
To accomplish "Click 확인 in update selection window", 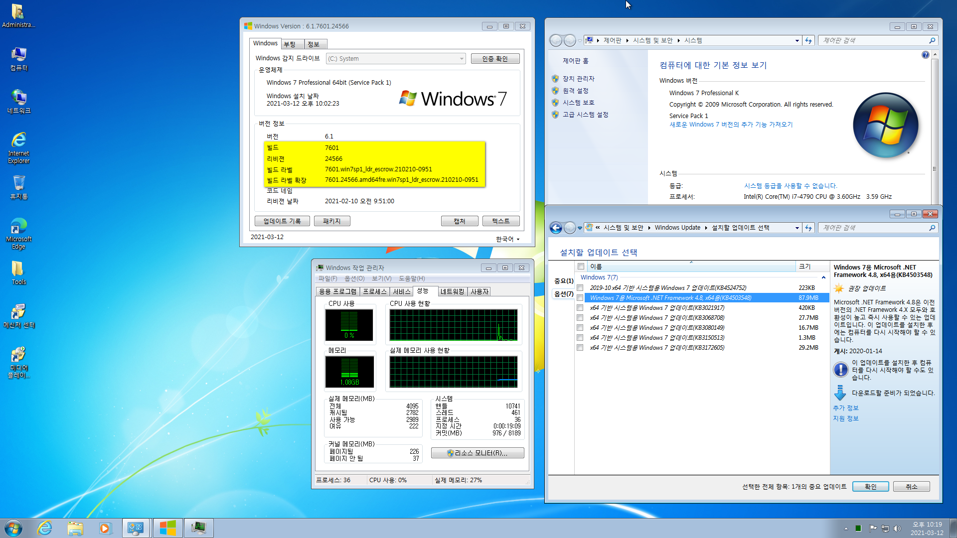I will click(870, 487).
